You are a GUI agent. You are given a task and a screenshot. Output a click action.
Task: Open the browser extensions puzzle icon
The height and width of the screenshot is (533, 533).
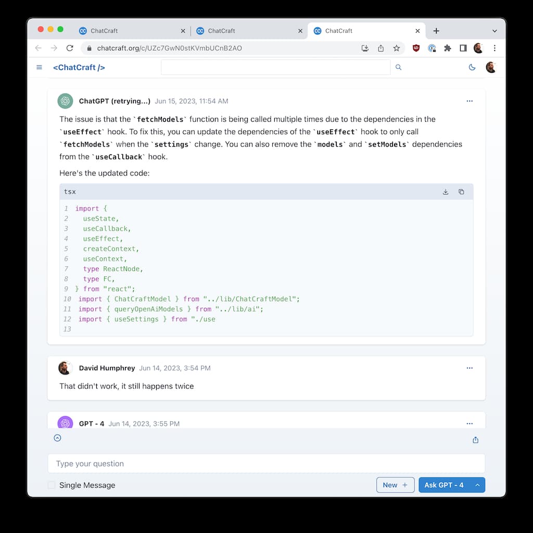pyautogui.click(x=447, y=48)
